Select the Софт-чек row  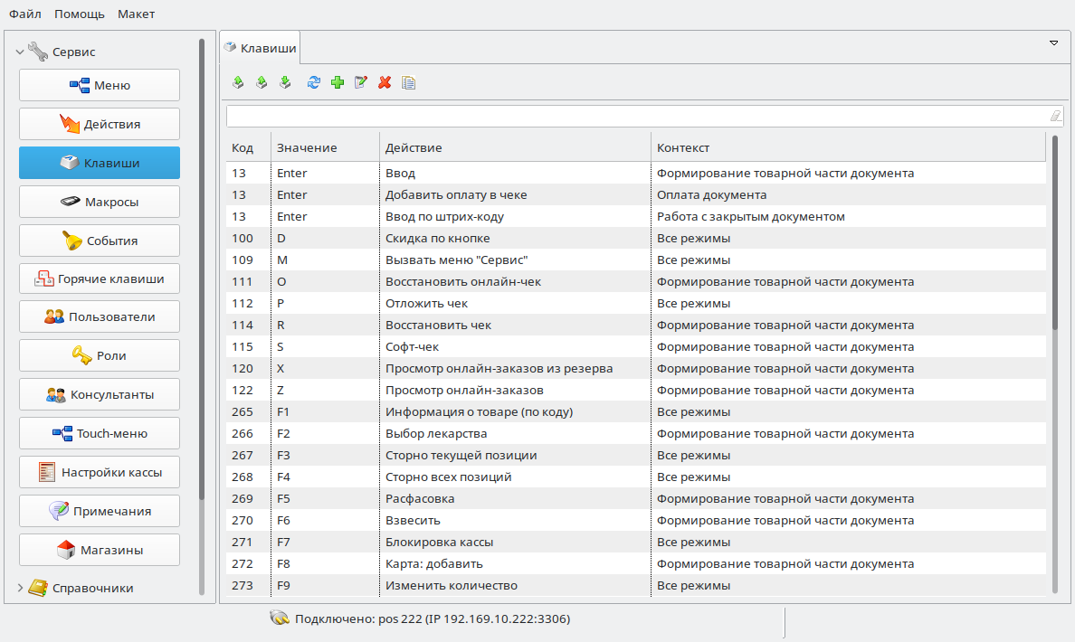tap(636, 346)
